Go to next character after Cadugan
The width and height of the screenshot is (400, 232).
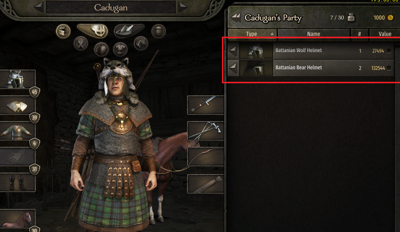point(183,7)
